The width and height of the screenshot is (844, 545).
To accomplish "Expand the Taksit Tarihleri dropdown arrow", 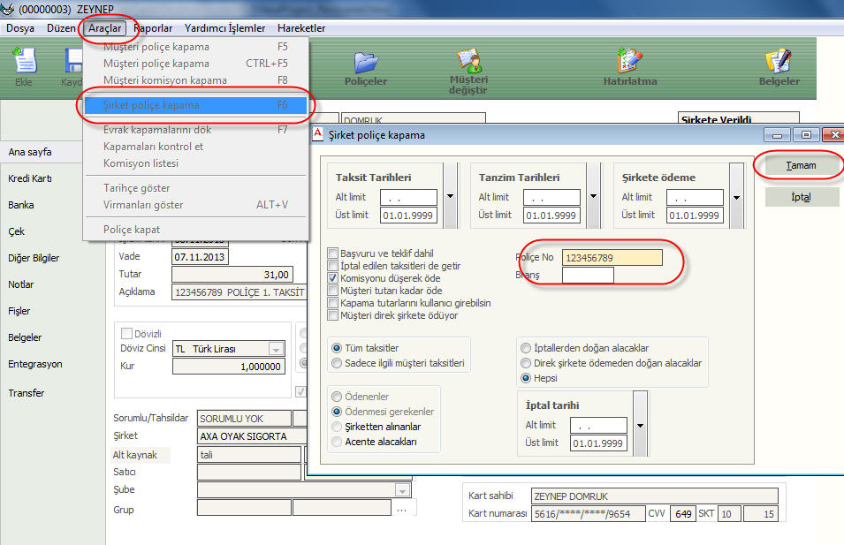I will click(x=450, y=196).
